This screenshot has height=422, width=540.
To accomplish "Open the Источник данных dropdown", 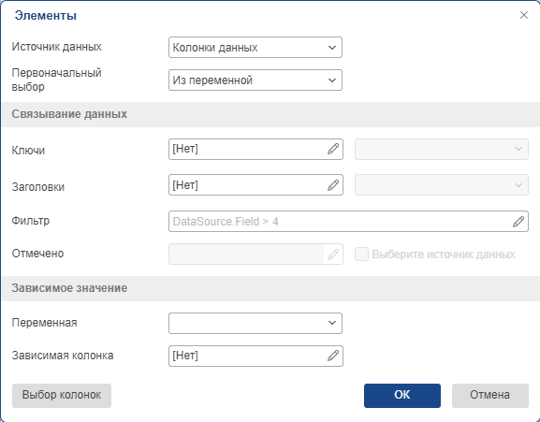I will (255, 47).
